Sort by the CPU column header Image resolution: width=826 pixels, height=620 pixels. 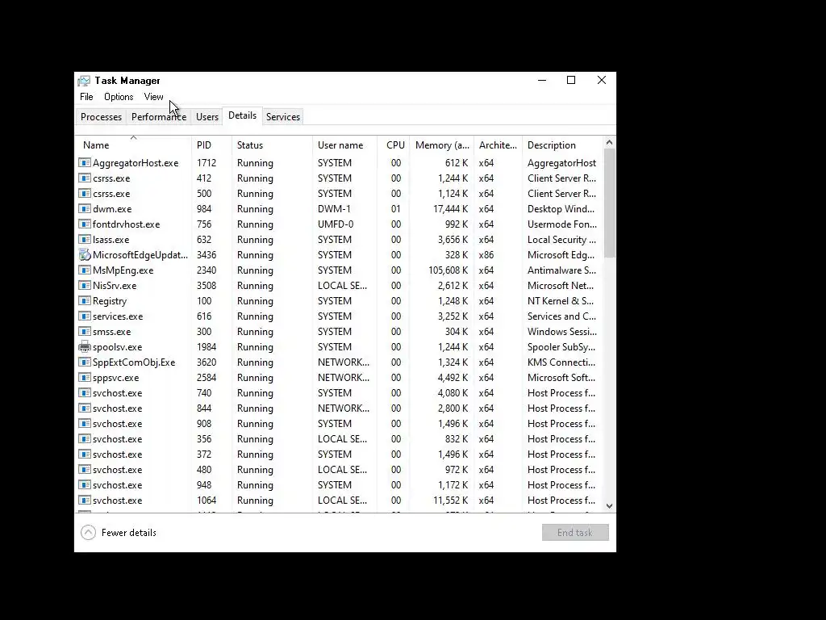coord(394,145)
